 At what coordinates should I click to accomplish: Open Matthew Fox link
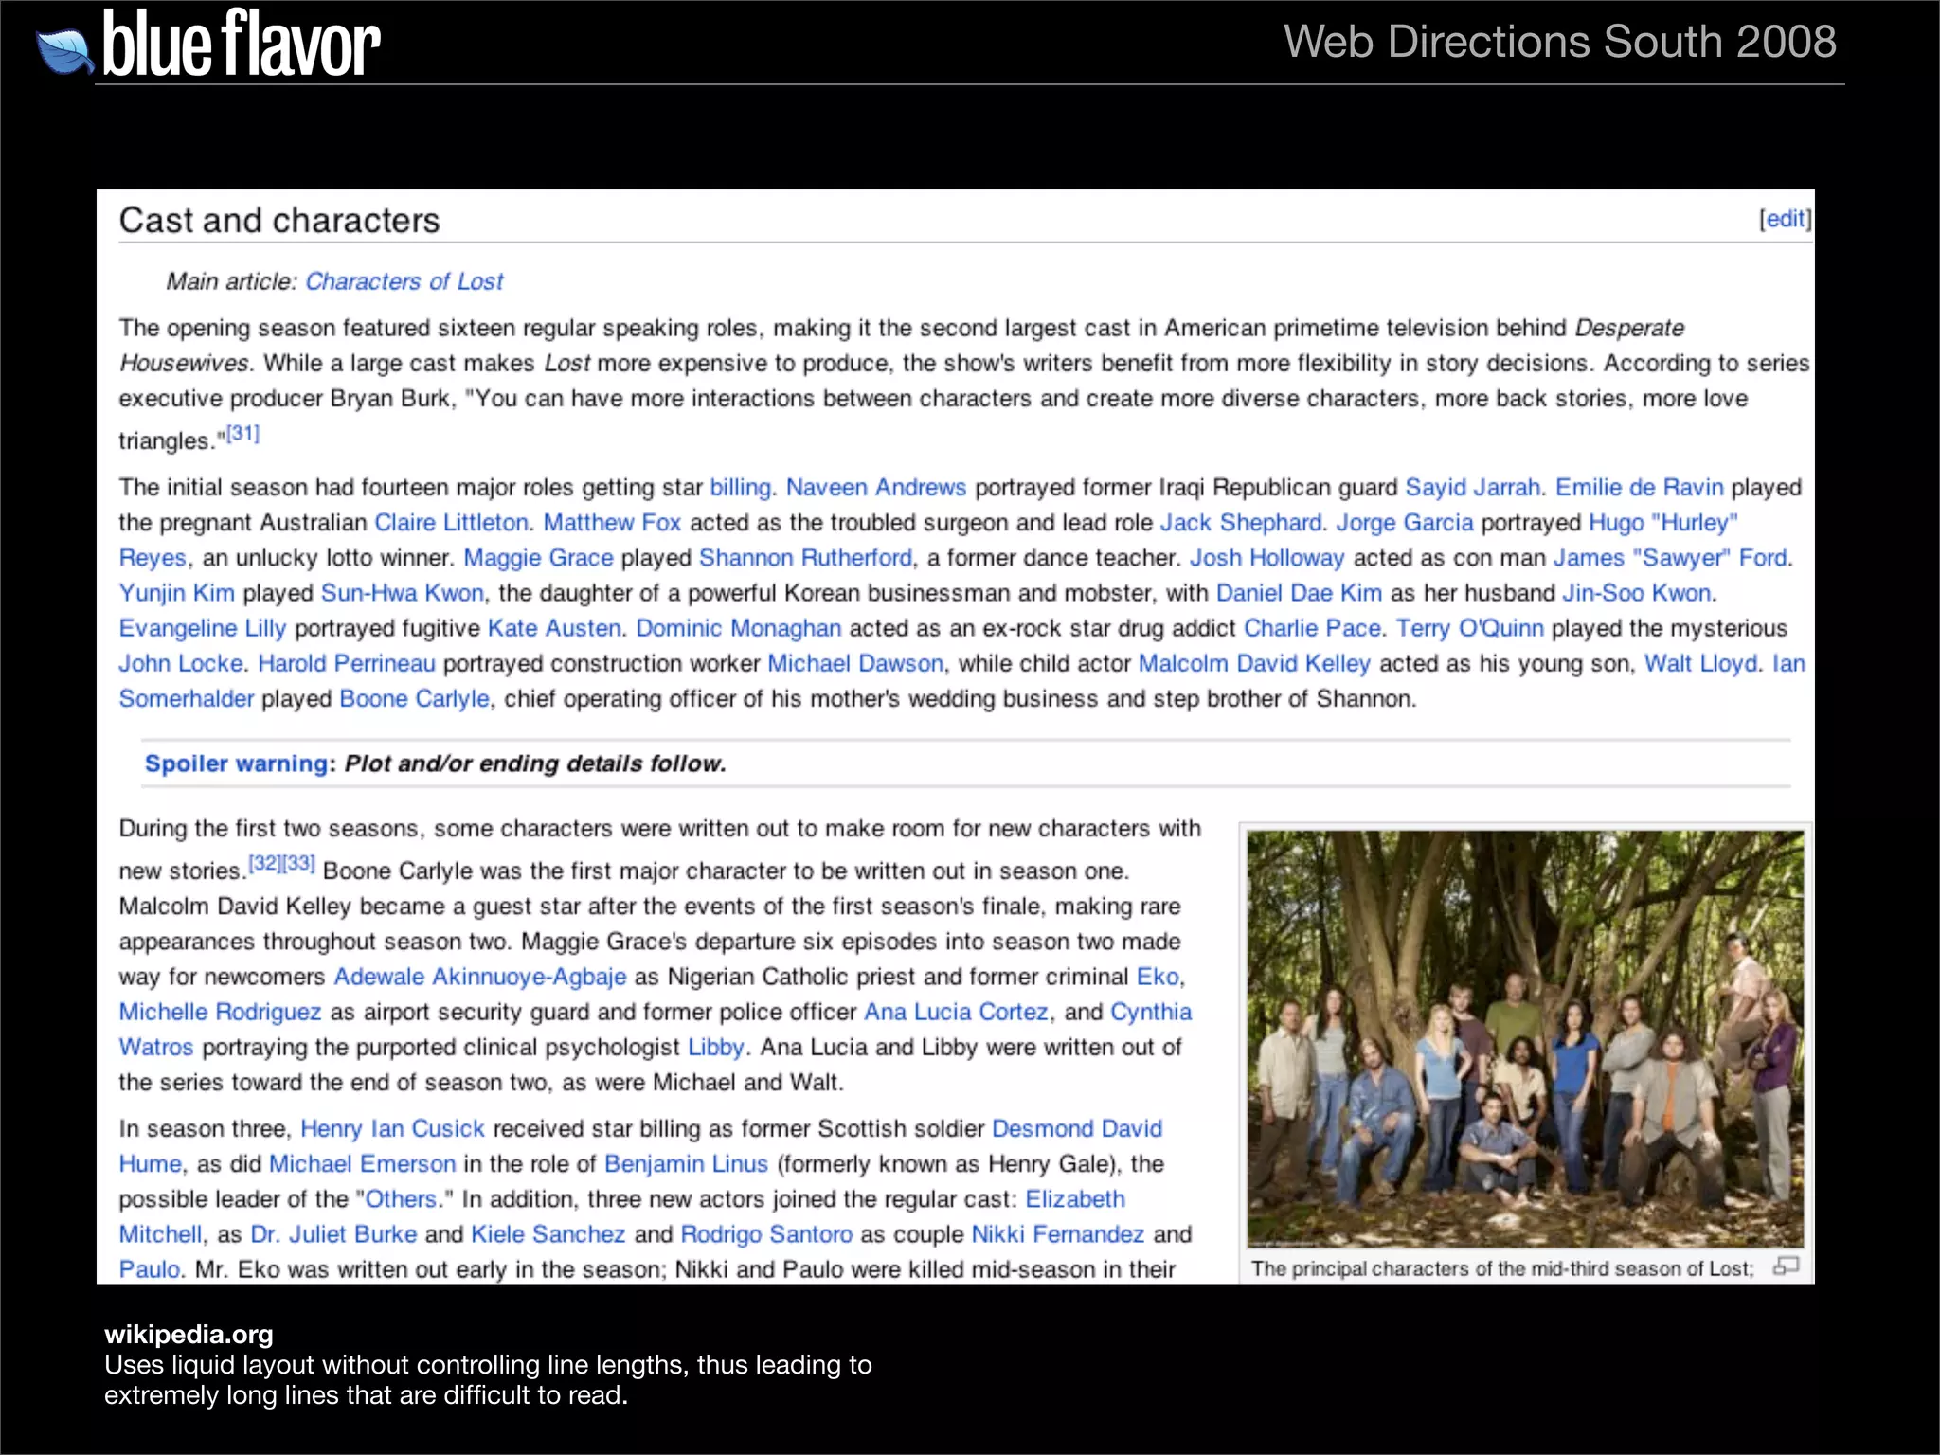[x=612, y=522]
